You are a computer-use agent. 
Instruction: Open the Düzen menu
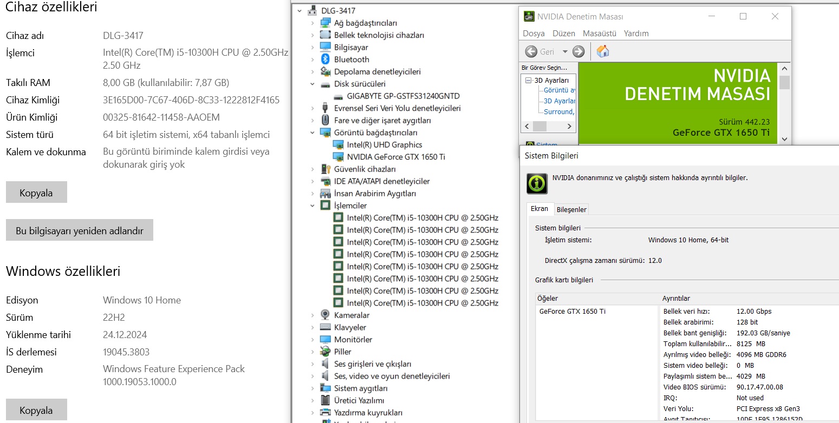[x=563, y=33]
